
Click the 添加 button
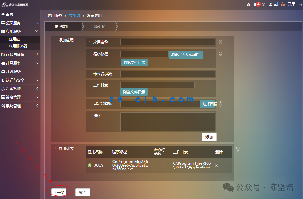[209, 137]
